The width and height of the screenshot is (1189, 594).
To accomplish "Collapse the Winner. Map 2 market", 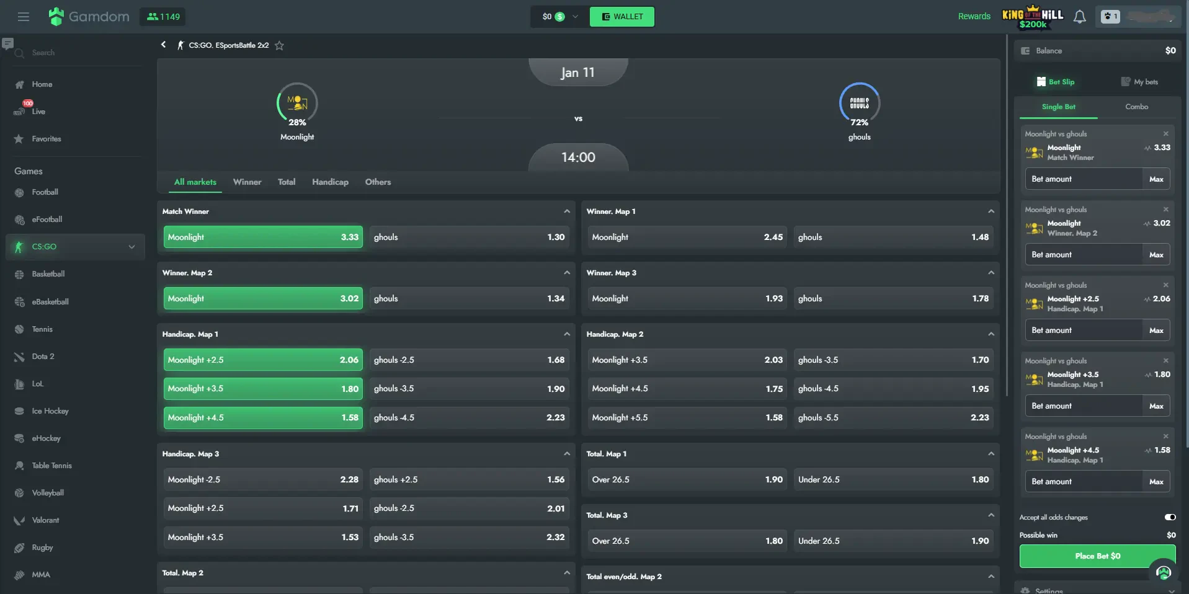I will (566, 273).
